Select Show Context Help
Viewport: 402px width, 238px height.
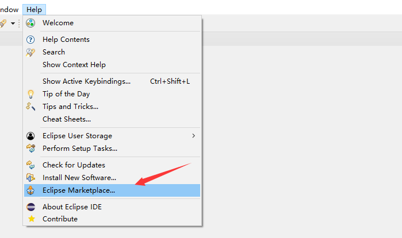coord(74,65)
